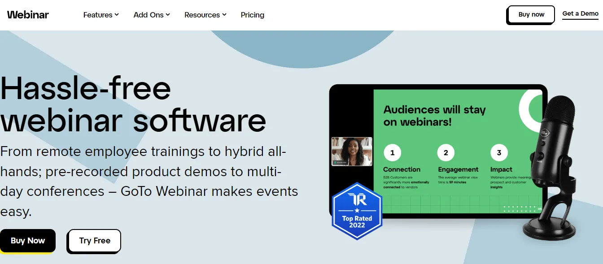Open the Get a Demo link
Screen dimensions: 603x264
point(581,14)
